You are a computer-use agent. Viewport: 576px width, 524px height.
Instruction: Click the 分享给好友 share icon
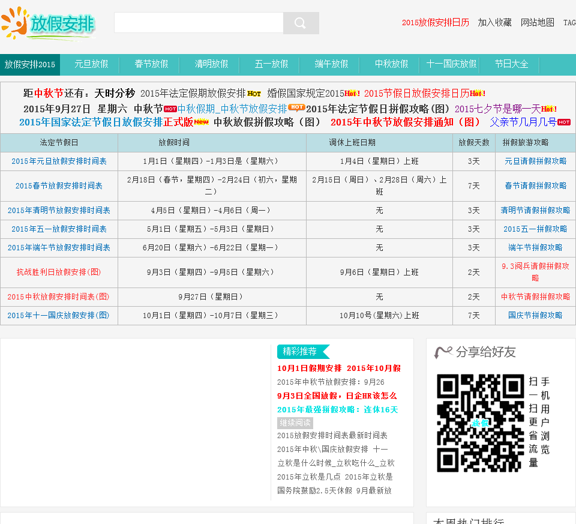click(443, 352)
